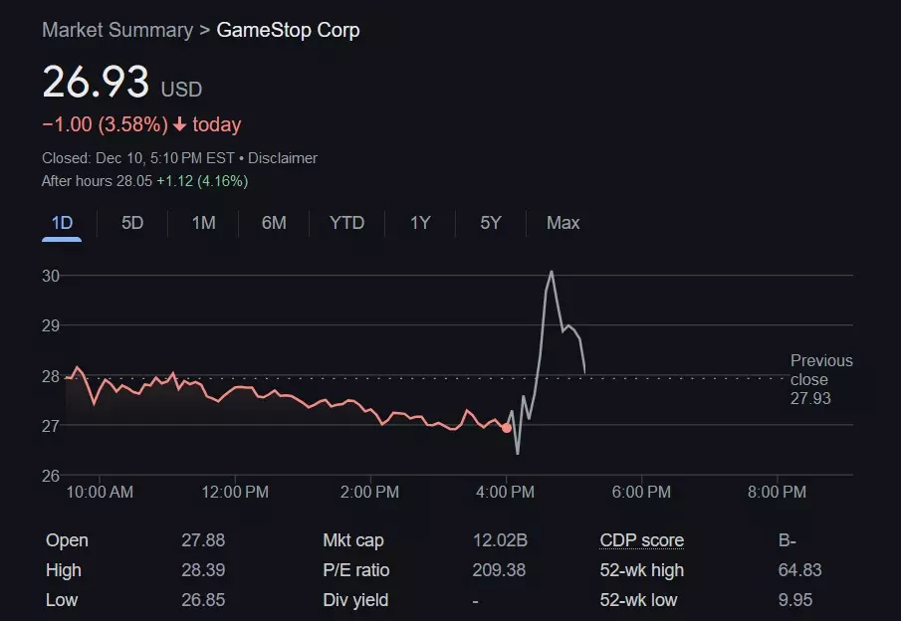Open the Max time range tab
The width and height of the screenshot is (901, 621).
tap(563, 223)
